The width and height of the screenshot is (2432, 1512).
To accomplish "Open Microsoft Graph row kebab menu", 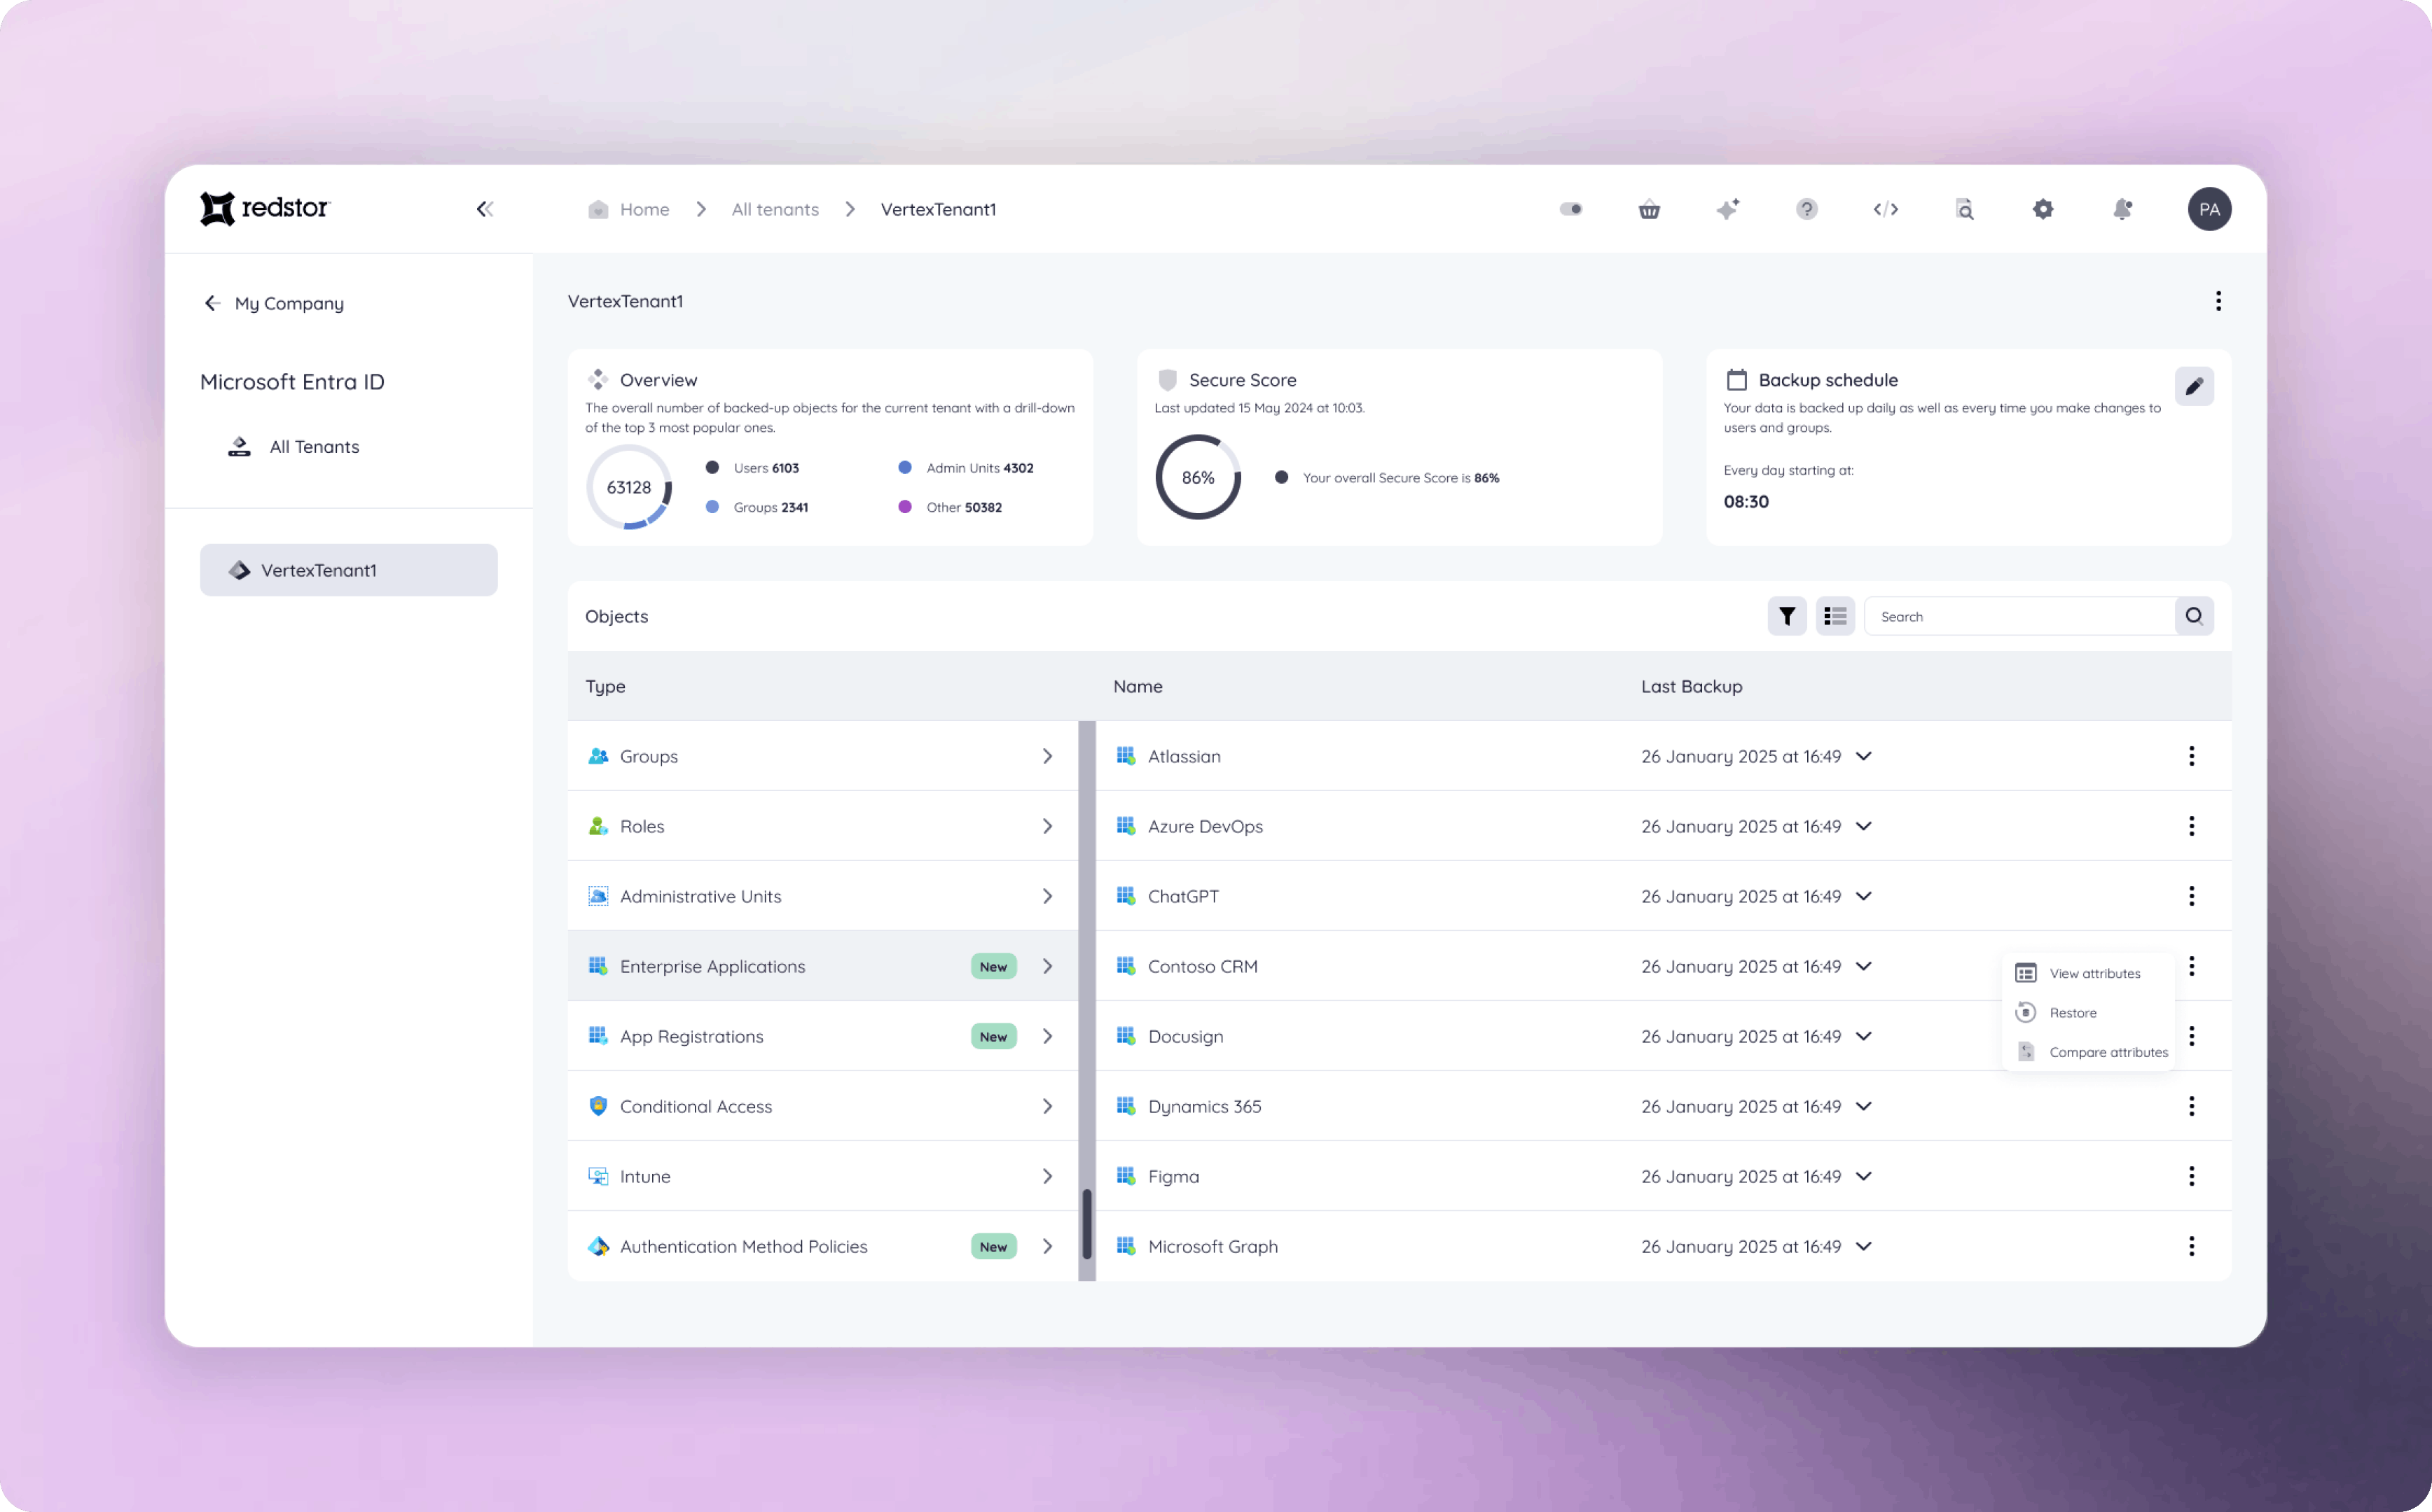I will [2191, 1246].
